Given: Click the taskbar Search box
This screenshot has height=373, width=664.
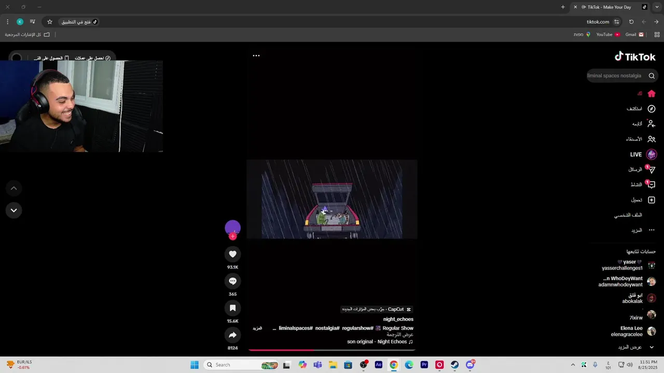Looking at the screenshot, I should pos(241,365).
